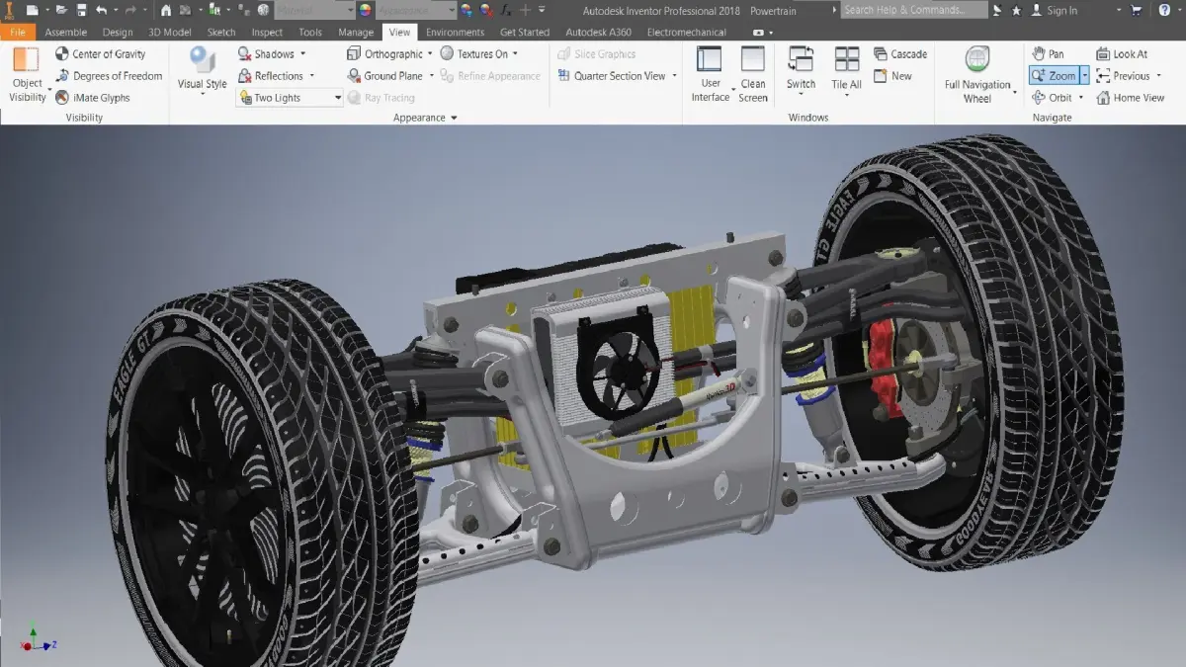Redo the last undone action
1186x667 pixels.
tap(130, 10)
